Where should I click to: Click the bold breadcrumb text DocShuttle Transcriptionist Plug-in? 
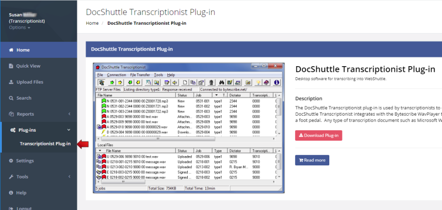click(x=146, y=23)
